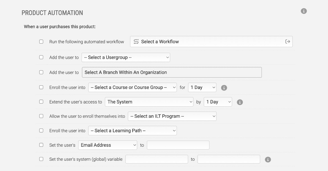The height and width of the screenshot is (171, 328).
Task: Enable the Run automated workflow checkbox
Action: [x=41, y=42]
